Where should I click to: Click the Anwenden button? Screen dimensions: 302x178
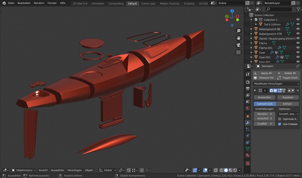point(264,97)
